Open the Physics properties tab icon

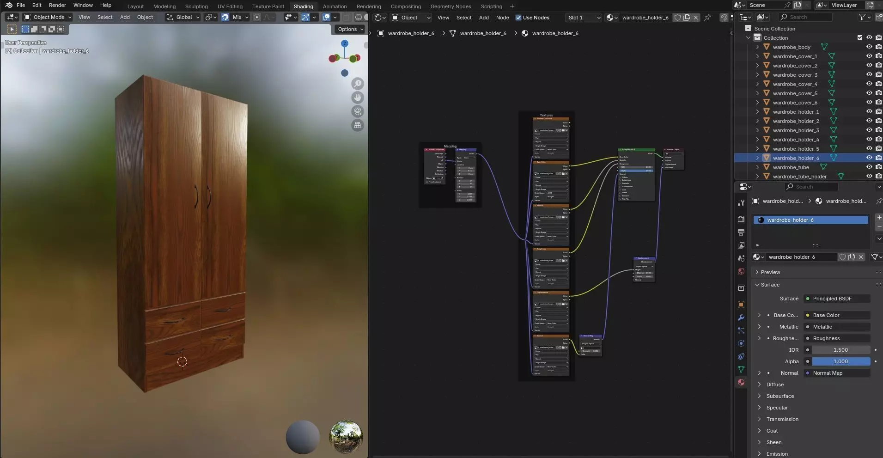(741, 343)
